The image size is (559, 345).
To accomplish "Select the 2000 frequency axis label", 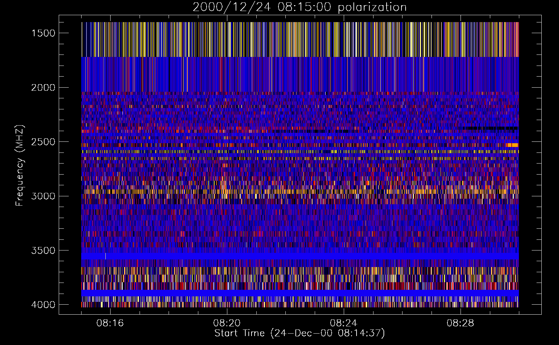I will tap(43, 88).
